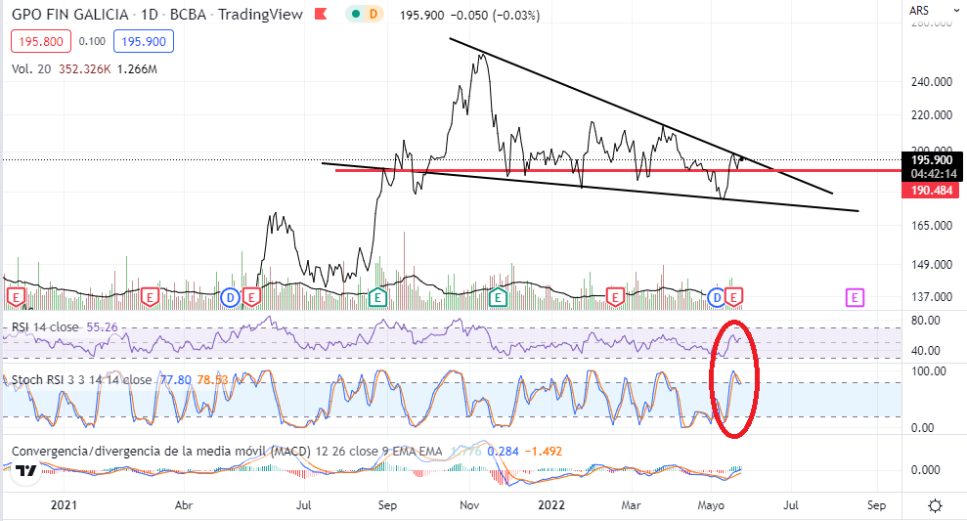Click the red 190.484 price axis label

pos(931,191)
